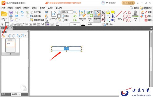Select the radio button form field tool
Image resolution: width=153 pixels, height=97 pixels.
coord(15,24)
